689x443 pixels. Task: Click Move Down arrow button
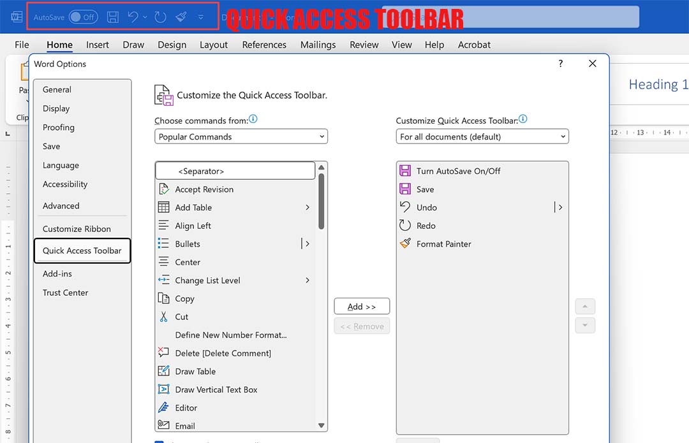point(585,325)
